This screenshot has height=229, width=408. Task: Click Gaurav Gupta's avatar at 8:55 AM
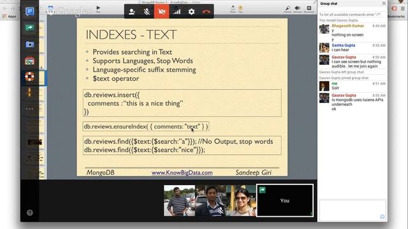(x=324, y=98)
